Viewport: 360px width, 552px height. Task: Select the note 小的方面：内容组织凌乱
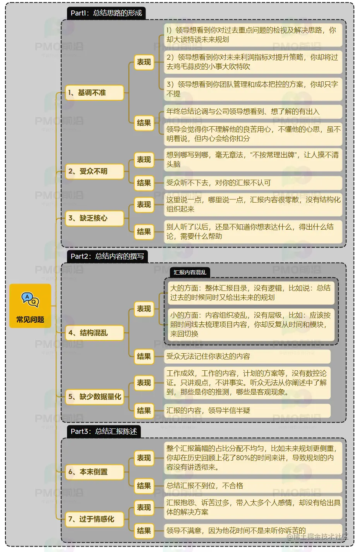251,325
